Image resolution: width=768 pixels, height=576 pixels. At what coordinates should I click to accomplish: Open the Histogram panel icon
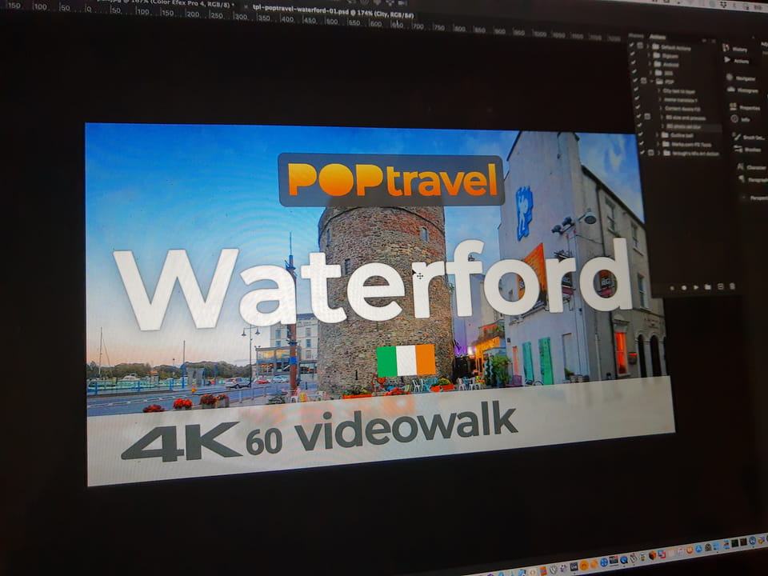(x=730, y=90)
